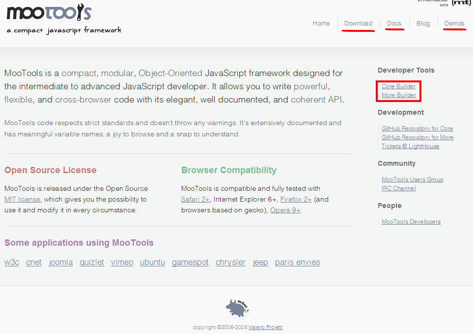Screen dimensions: 473x334
Task: Open the MooTools Developers link
Action: pyautogui.click(x=411, y=221)
